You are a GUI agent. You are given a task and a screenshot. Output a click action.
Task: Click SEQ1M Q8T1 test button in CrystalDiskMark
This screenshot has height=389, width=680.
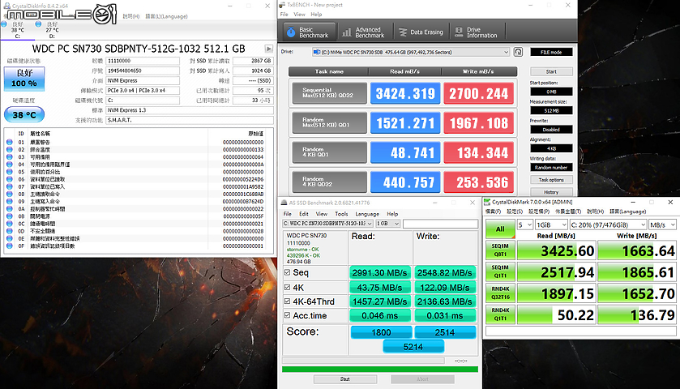tap(500, 250)
